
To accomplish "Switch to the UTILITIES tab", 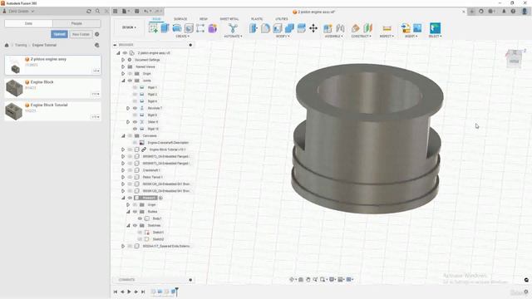I will (282, 19).
